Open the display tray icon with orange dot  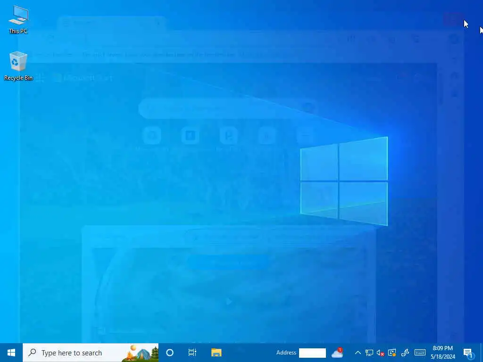pyautogui.click(x=392, y=353)
